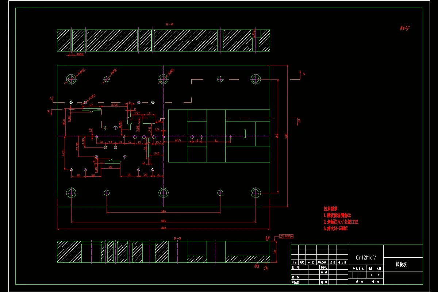Screen dimensions: 438x292
Task: Select the A-A section view label
Action: (170, 24)
